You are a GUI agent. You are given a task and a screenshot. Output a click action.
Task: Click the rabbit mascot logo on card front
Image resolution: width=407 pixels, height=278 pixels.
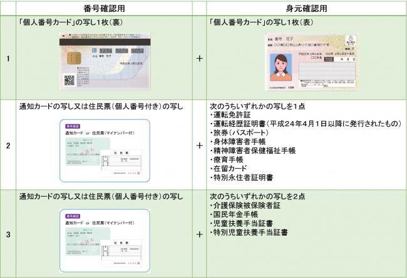click(351, 40)
